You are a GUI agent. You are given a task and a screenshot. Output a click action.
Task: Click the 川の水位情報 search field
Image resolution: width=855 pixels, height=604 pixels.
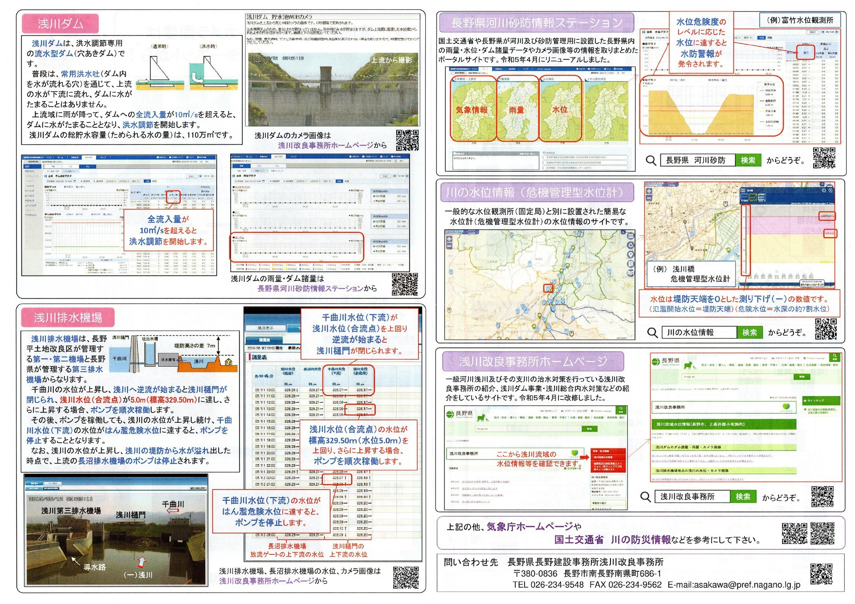tap(699, 332)
